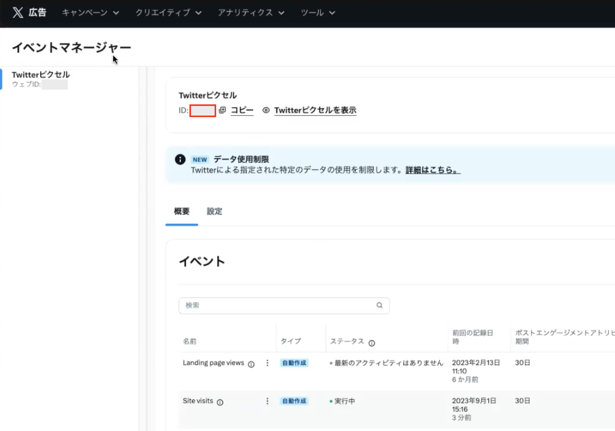Click the 実行中 status

pos(342,401)
